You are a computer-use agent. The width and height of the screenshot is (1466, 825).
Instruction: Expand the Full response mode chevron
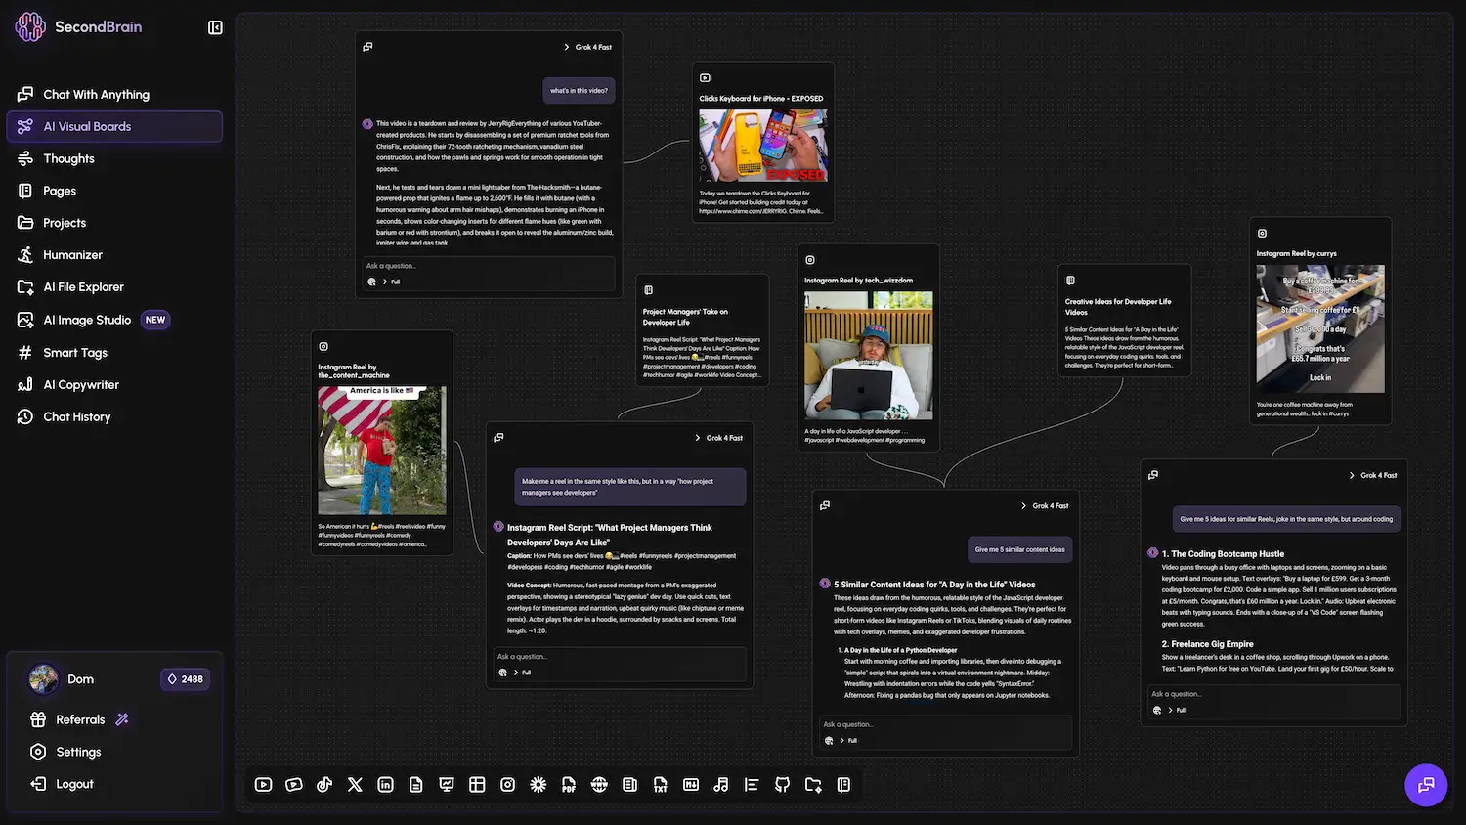(383, 282)
